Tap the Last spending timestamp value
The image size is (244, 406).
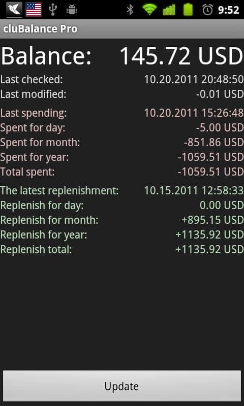pyautogui.click(x=194, y=113)
